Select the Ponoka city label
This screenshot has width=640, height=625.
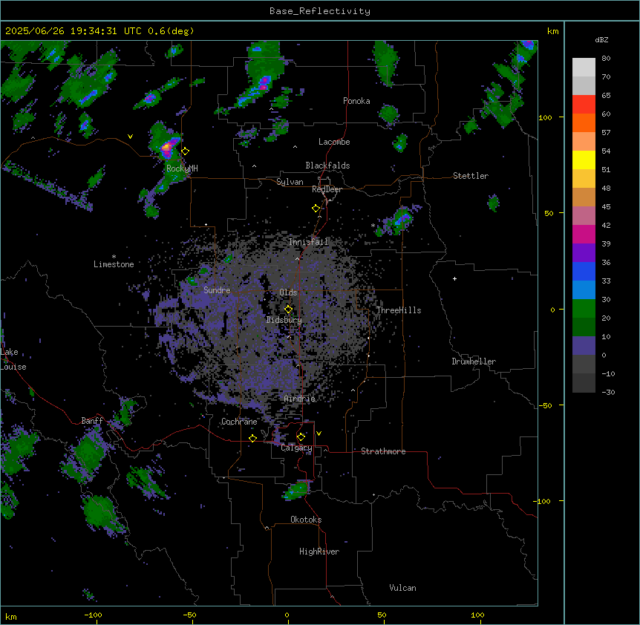pos(356,101)
